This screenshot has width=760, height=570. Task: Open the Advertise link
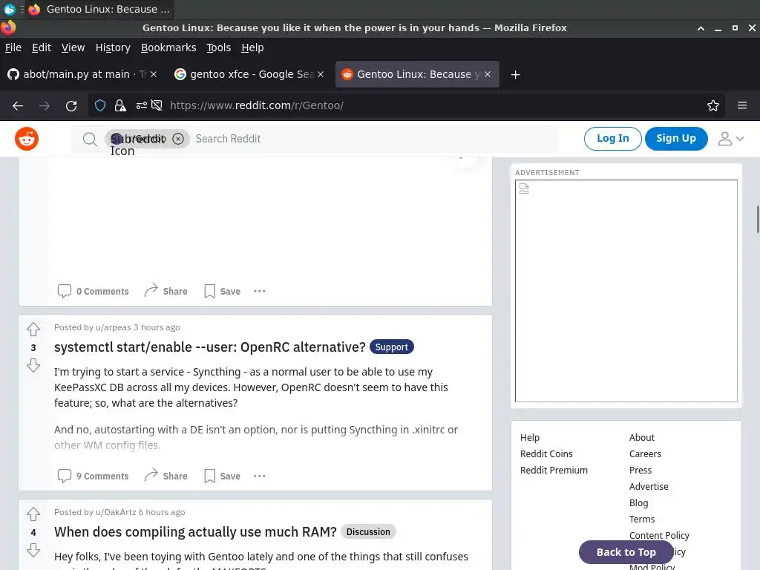[649, 487]
